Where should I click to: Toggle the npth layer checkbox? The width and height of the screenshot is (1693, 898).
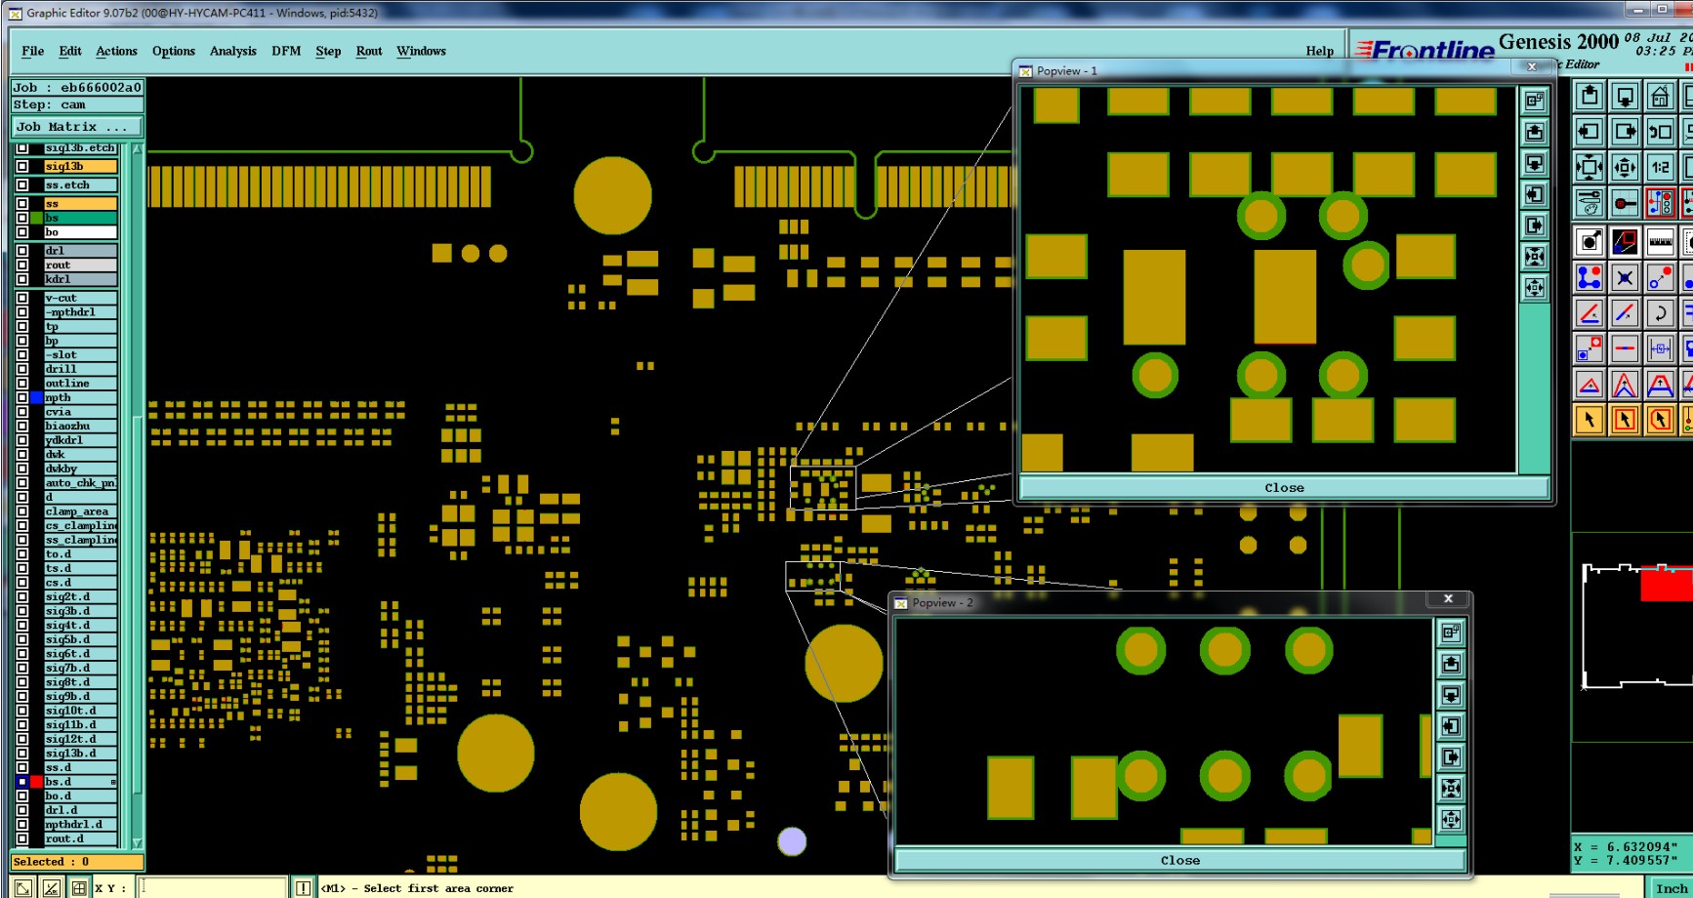pos(21,398)
